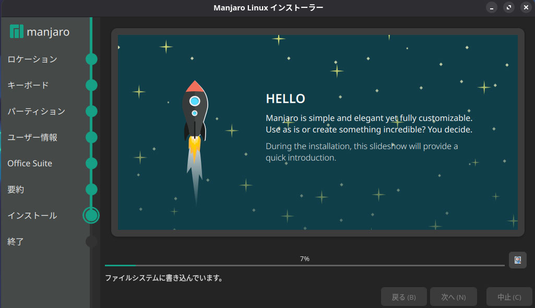Select the ユーザー情報 step in sidebar
This screenshot has height=308, width=535.
tap(32, 137)
